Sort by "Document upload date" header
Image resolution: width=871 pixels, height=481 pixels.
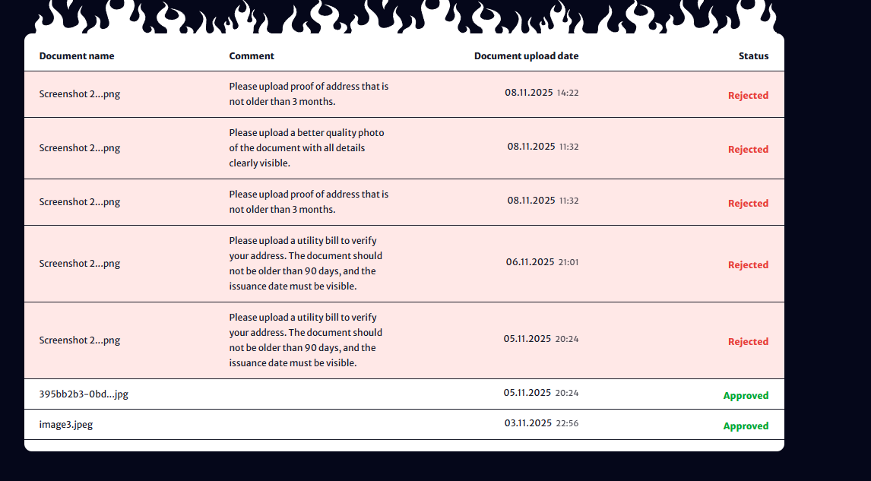[x=526, y=56]
